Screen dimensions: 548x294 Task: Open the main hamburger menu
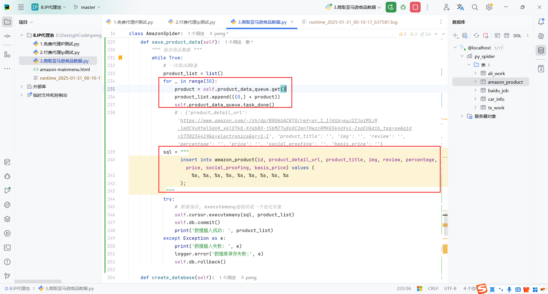[x=21, y=7]
